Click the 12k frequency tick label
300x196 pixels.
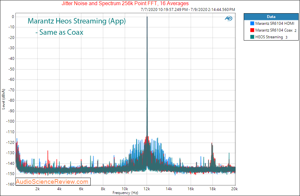pos(147,189)
